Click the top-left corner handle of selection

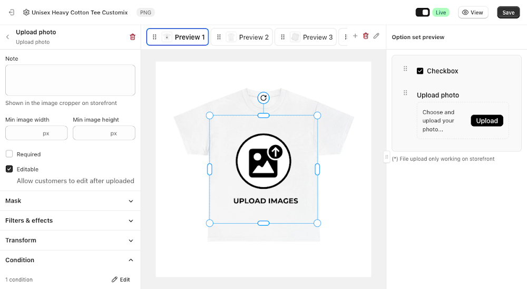(210, 115)
